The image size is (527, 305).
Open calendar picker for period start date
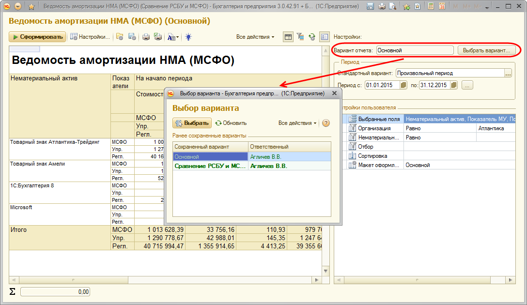(x=403, y=85)
